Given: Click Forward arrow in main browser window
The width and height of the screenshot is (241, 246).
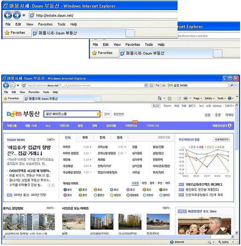Looking at the screenshot, I should point(13,85).
